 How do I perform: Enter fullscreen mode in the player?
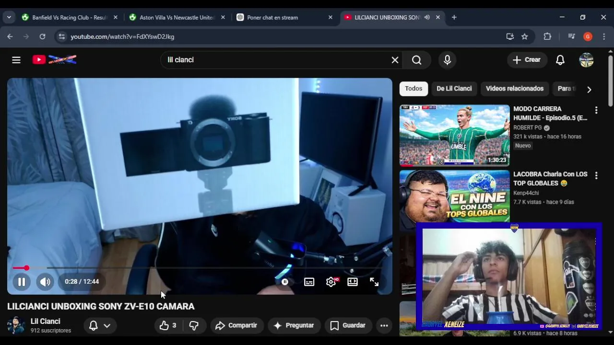pyautogui.click(x=374, y=282)
